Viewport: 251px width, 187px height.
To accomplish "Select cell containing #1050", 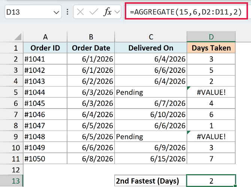I will [45, 158].
